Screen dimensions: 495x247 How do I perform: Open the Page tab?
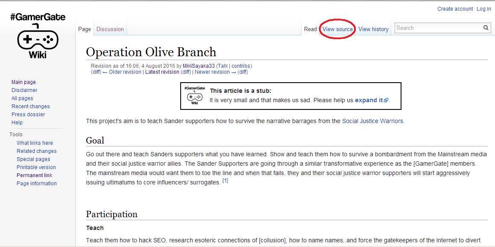coord(85,29)
